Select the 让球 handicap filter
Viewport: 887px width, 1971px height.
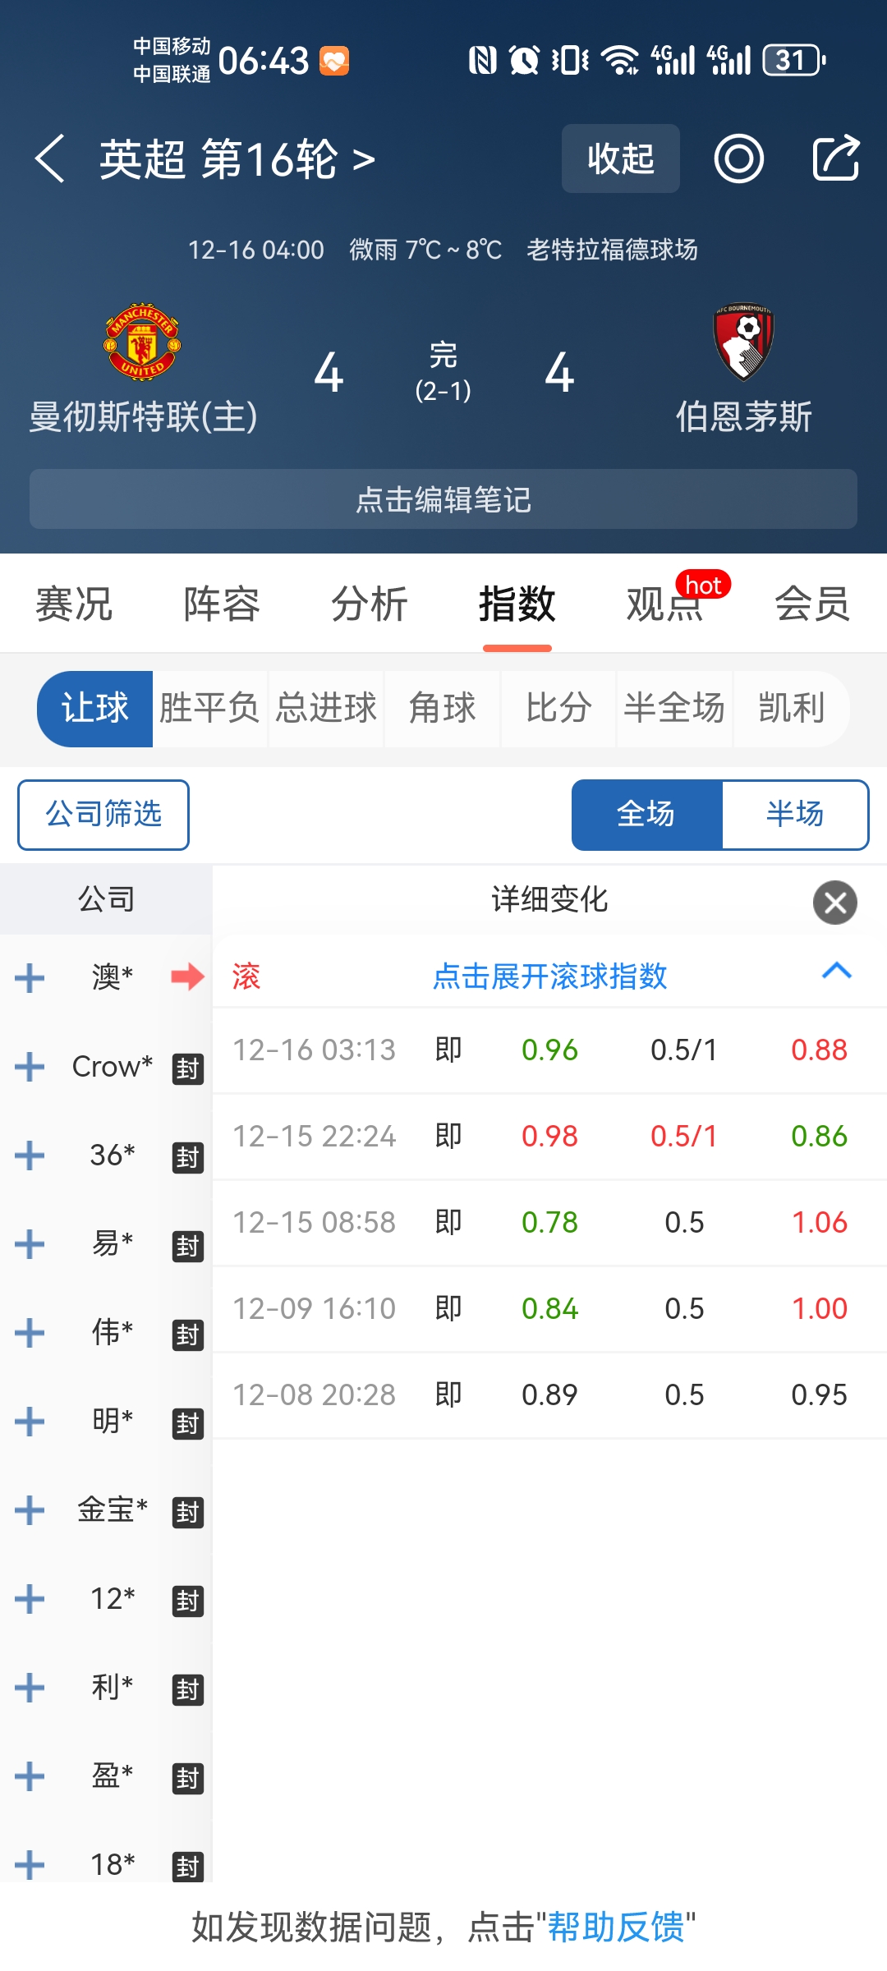tap(95, 708)
